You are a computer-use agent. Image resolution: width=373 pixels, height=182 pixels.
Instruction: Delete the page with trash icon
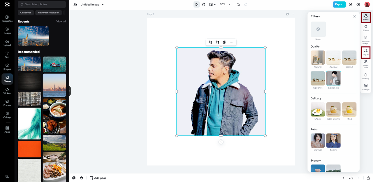[x=82, y=178]
